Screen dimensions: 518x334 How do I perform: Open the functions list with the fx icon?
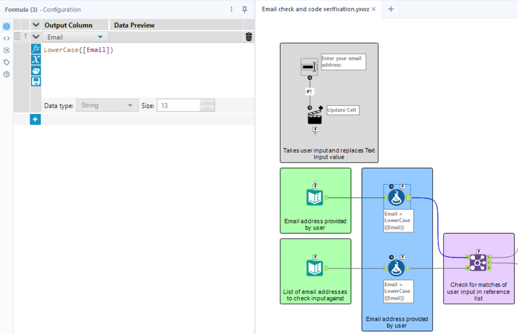pos(36,49)
